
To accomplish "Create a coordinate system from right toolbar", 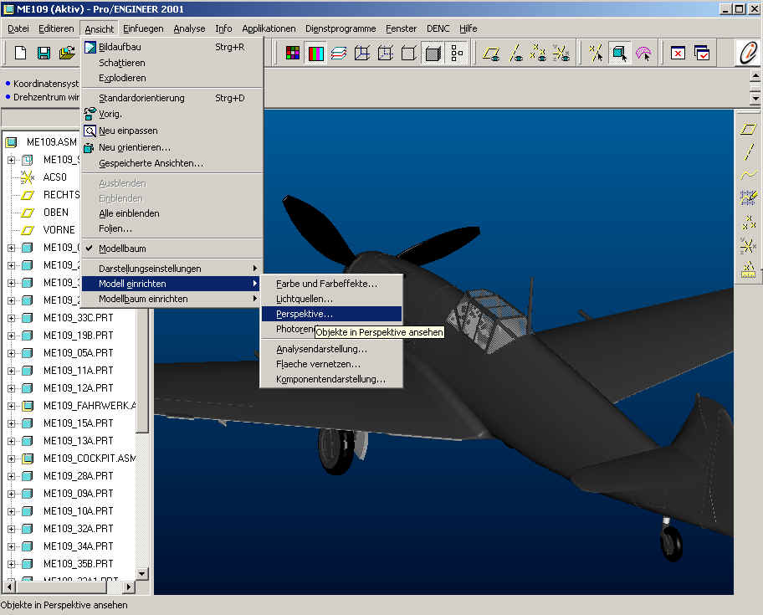I will 749,245.
